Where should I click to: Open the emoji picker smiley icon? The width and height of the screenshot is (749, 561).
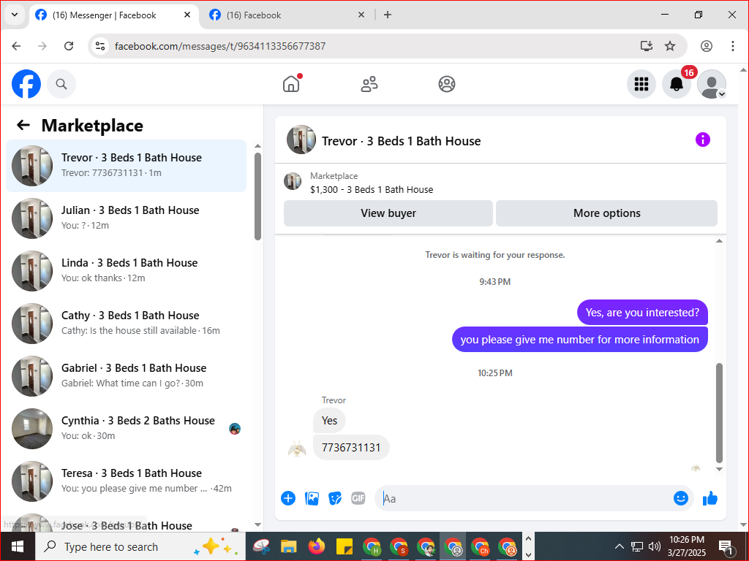pos(681,498)
